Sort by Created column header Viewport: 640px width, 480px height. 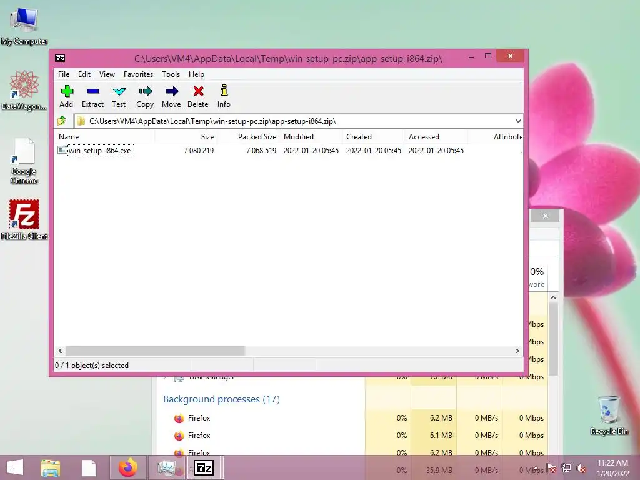pos(374,137)
